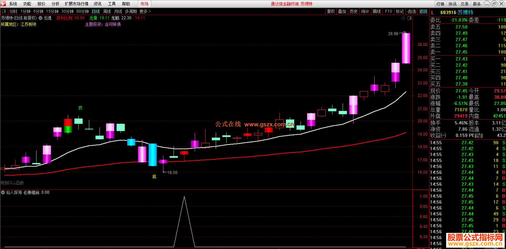Open the 仙人探海 indicator dropdown arrow
The width and height of the screenshot is (506, 249).
click(3, 192)
